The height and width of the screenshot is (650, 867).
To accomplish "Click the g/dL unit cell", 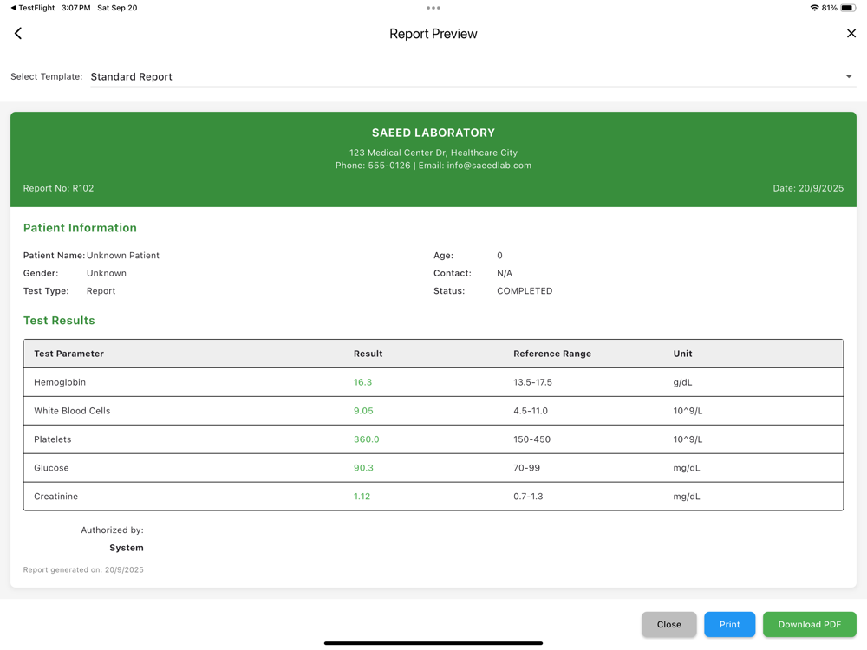I will click(x=682, y=382).
